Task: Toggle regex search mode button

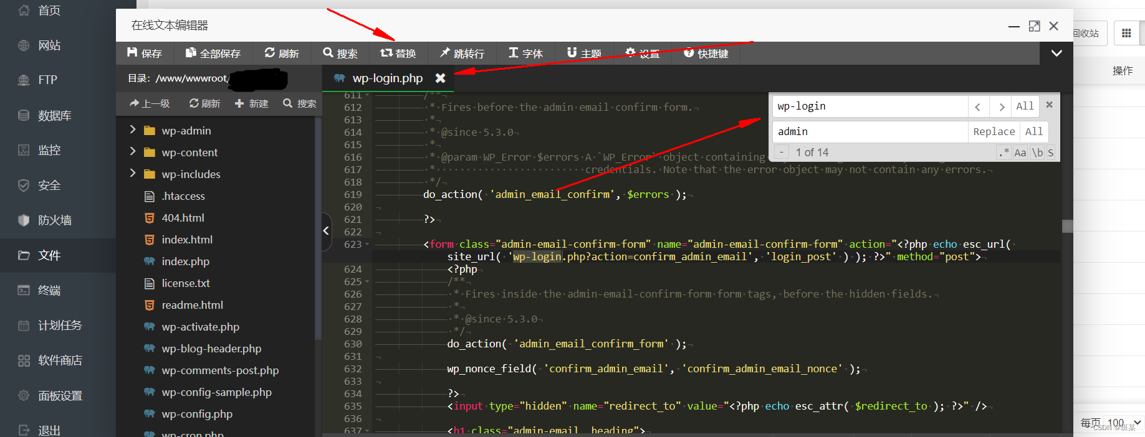Action: tap(1004, 153)
